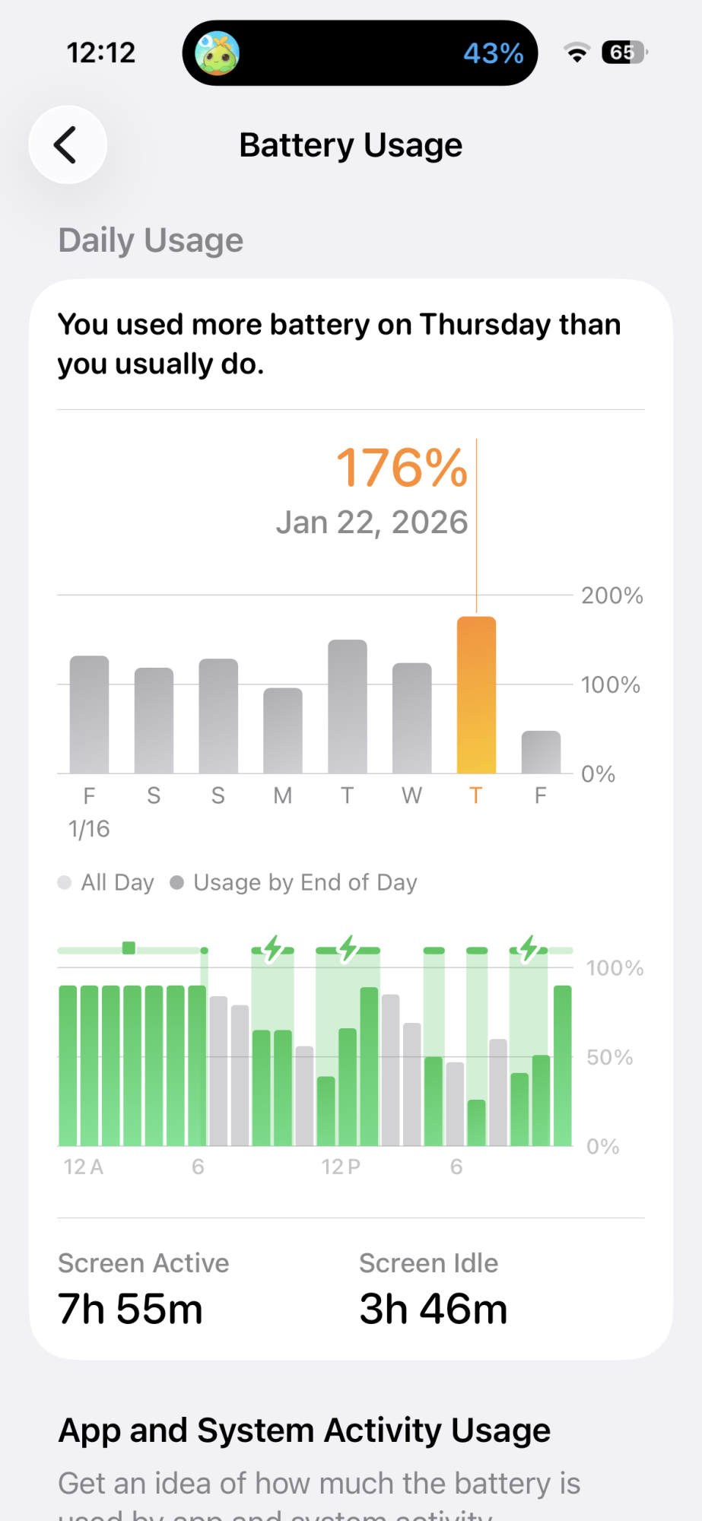This screenshot has height=1521, width=702.
Task: Select the Usage by End of Day legend
Action: point(294,882)
